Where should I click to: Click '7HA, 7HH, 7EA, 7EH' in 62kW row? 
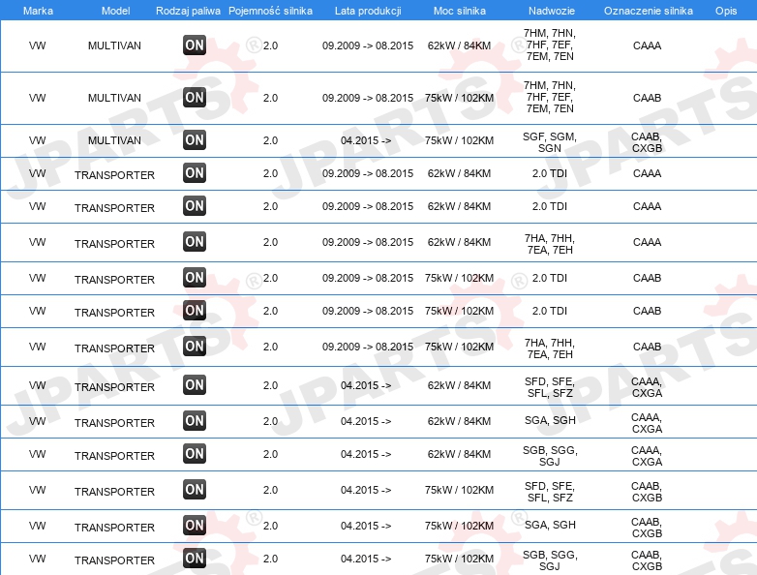point(550,244)
